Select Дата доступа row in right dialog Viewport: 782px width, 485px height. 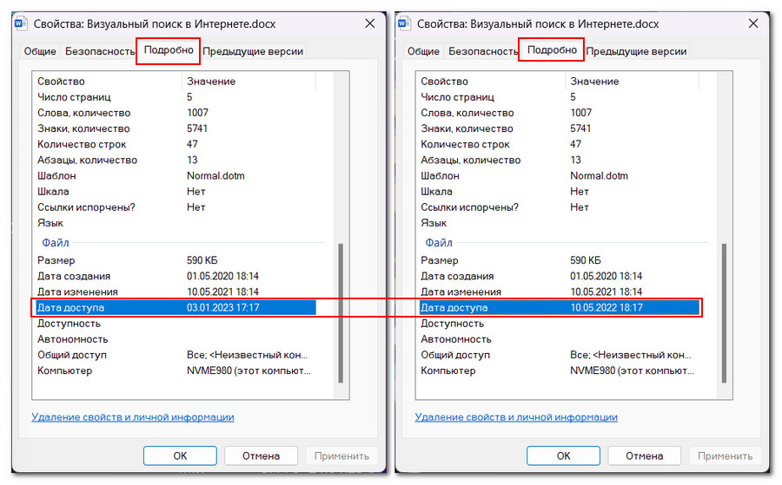558,307
